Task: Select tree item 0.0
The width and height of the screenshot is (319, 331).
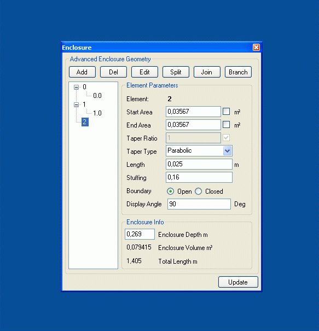Action: (97, 96)
